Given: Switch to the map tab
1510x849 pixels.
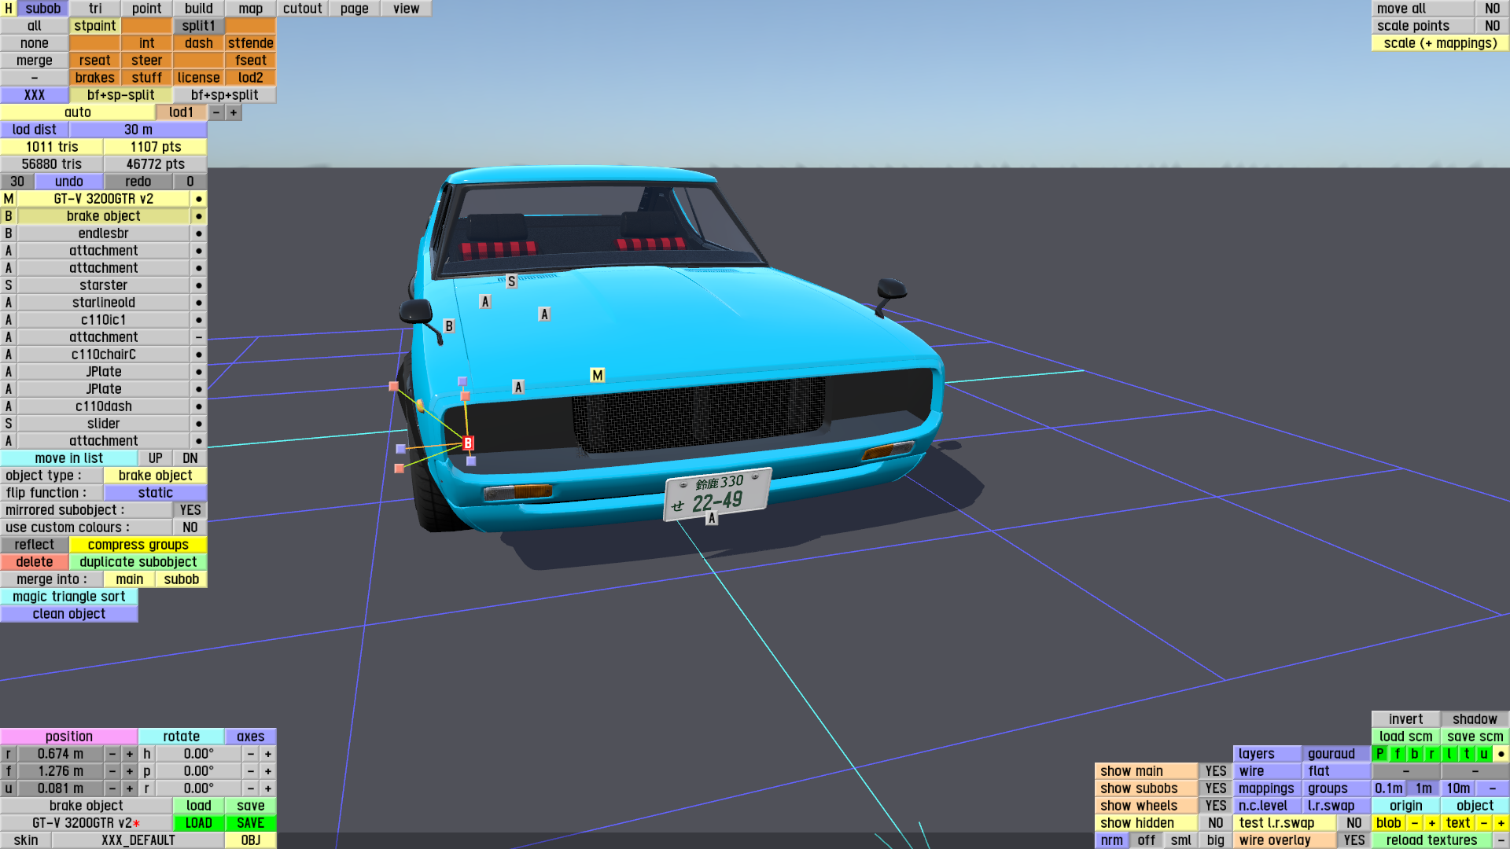Looking at the screenshot, I should (x=250, y=9).
